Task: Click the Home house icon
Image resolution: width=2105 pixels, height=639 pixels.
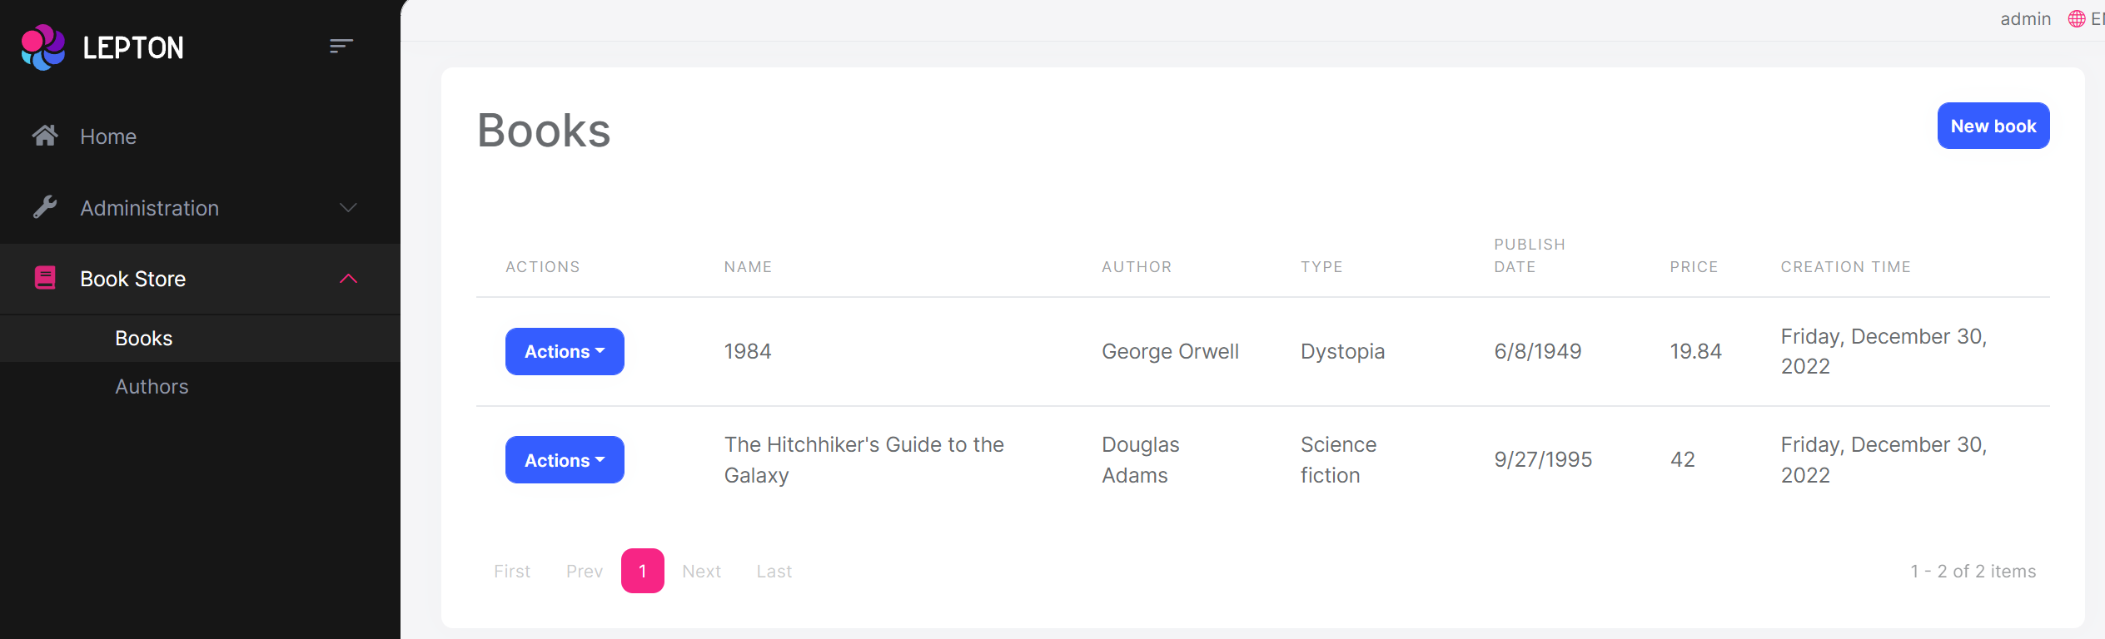Action: click(x=45, y=136)
